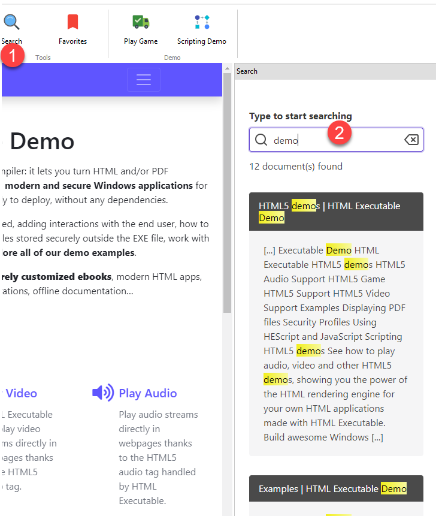436x516 pixels.
Task: Click the magnifier icon inside the search field
Action: [261, 140]
